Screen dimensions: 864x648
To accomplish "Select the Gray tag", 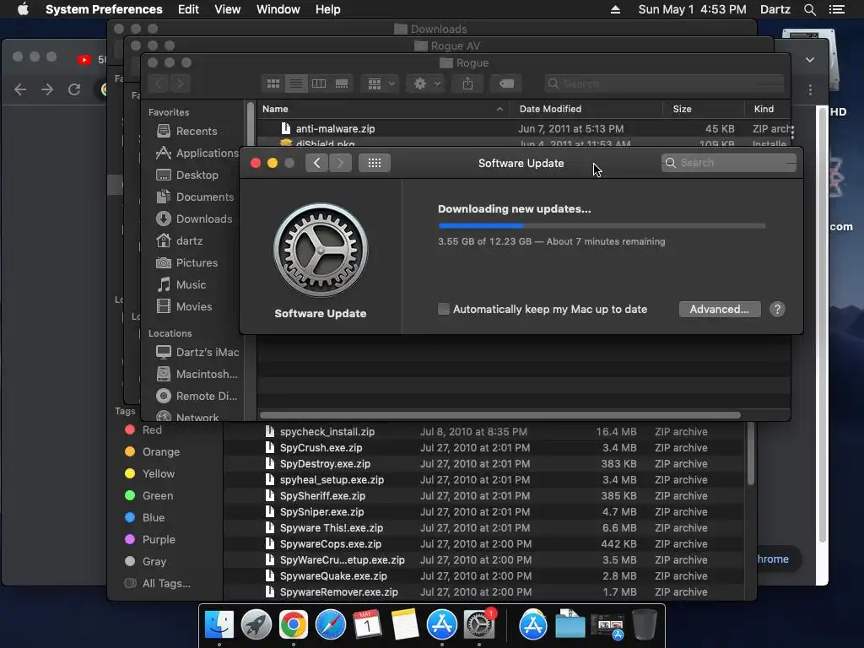I will [x=145, y=561].
